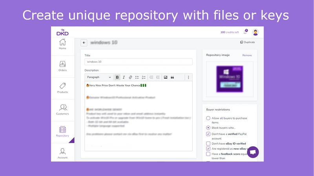Decrease indent in editor toolbar
314x176 pixels.
click(158, 77)
